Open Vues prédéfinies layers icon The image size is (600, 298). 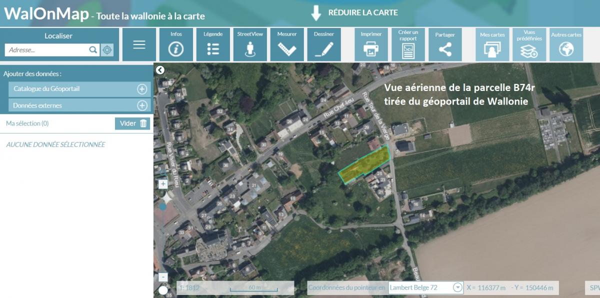(529, 44)
